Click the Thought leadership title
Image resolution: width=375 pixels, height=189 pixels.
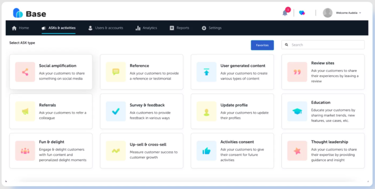click(x=330, y=142)
